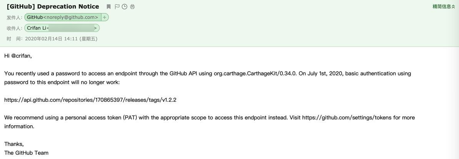Click 'The GitHub Team' signature line
Viewport: 459px width, 159px height.
coord(26,153)
